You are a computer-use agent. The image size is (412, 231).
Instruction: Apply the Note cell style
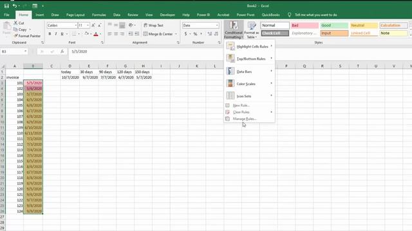coord(393,33)
